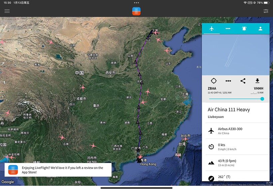Viewport: 273px width, 190px height.
Task: Open the pilot profile tab
Action: pyautogui.click(x=260, y=29)
